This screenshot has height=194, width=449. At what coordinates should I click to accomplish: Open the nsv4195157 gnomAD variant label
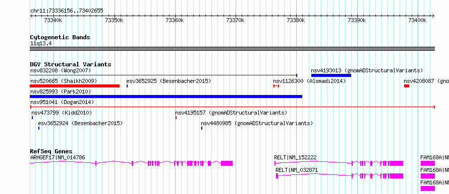coord(231,113)
